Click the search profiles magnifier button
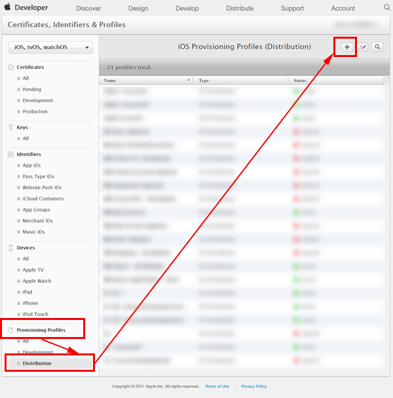Viewport: 393px width, 398px height. coord(377,47)
